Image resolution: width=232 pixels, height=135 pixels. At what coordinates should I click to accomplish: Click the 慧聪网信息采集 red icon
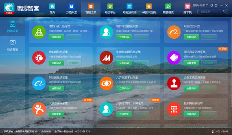coord(39,58)
